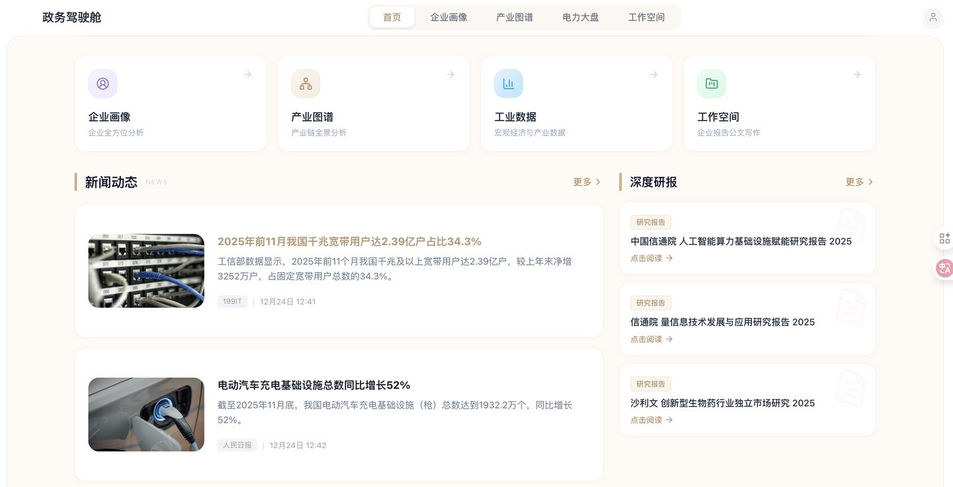Open the floating grid apps icon
This screenshot has height=487, width=953.
click(944, 239)
